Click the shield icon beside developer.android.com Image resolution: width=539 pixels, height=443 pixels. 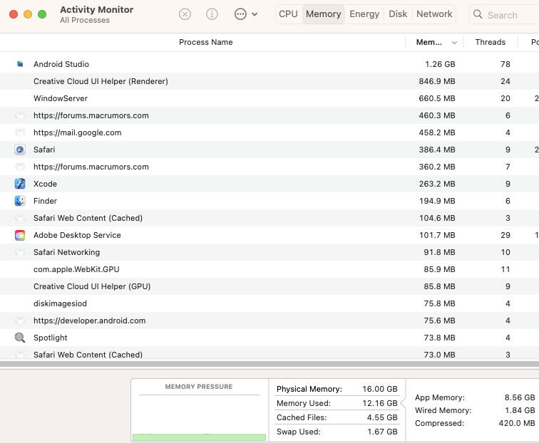20,320
